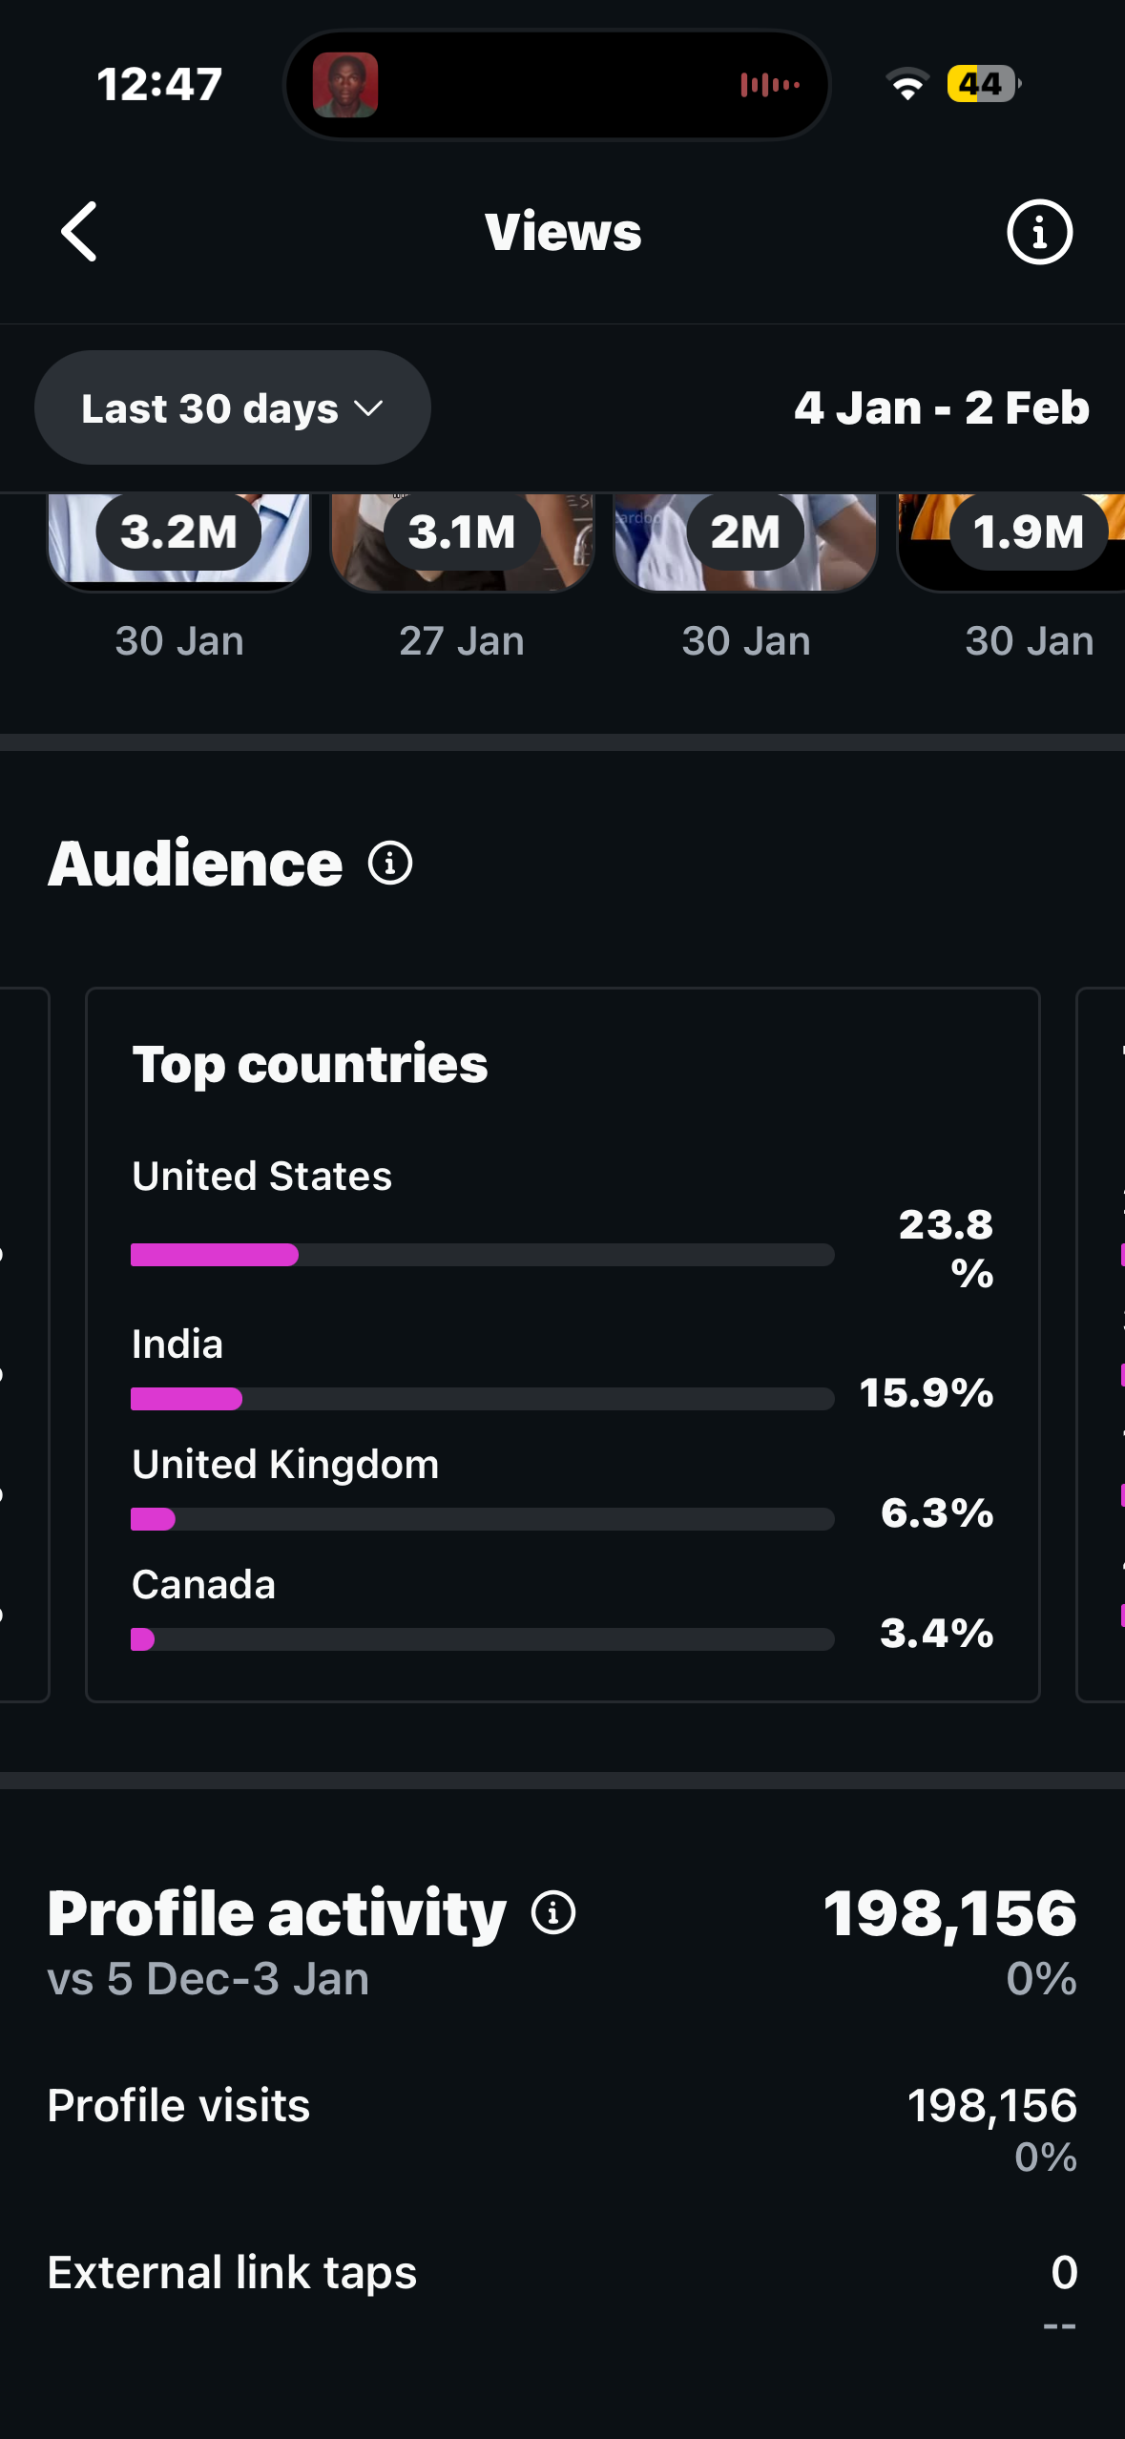Tap the External link taps row
This screenshot has width=1125, height=2439.
click(562, 2286)
